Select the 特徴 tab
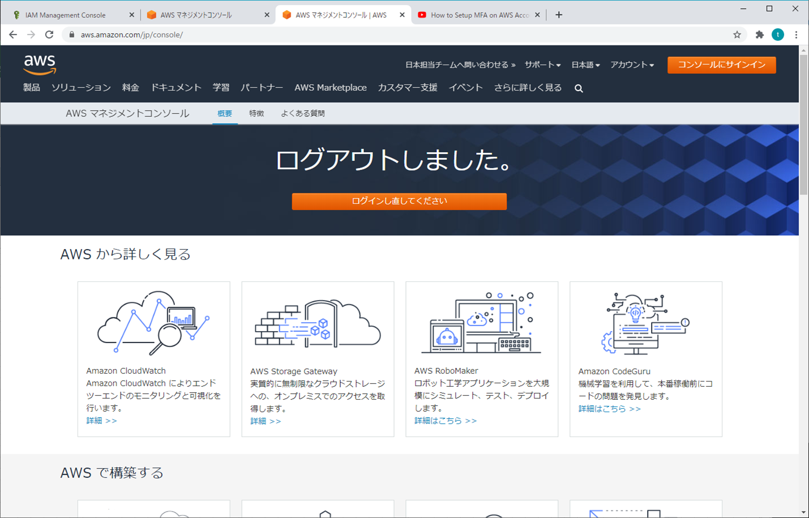809x518 pixels. 256,113
